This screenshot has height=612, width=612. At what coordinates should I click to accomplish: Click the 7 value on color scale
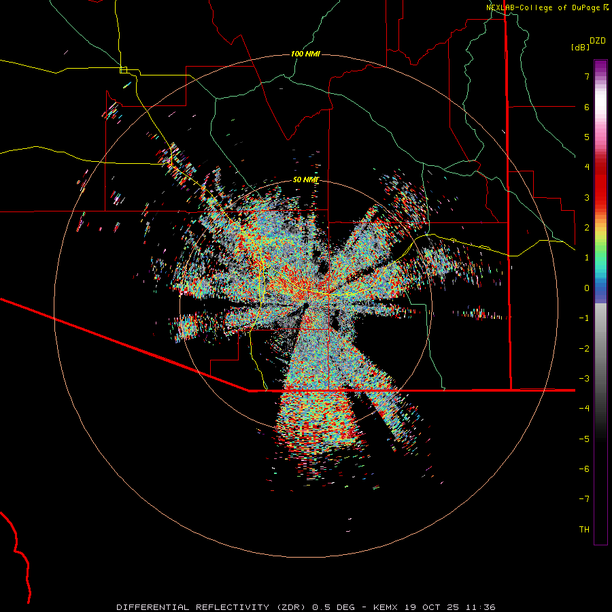coord(587,76)
